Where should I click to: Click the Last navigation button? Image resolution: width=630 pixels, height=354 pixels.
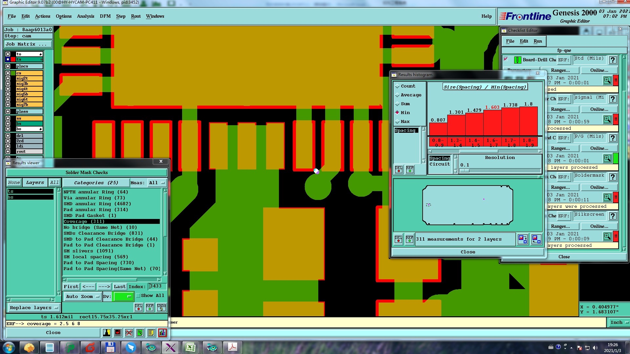point(119,286)
